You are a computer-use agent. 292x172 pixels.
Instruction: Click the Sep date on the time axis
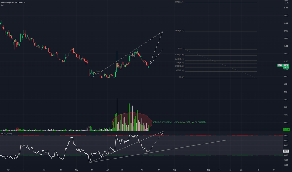pos(209,170)
